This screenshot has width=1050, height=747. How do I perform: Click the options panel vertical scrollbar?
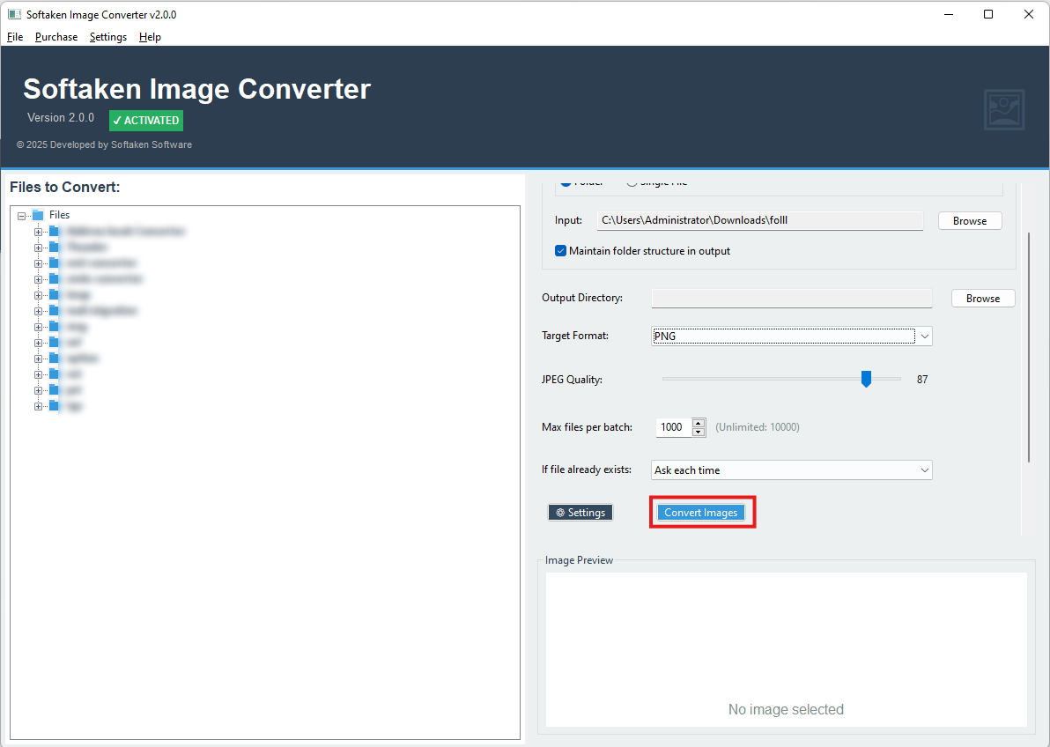click(1029, 347)
